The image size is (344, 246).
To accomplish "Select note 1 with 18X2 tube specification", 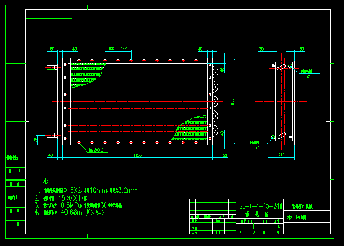I will pos(87,190).
